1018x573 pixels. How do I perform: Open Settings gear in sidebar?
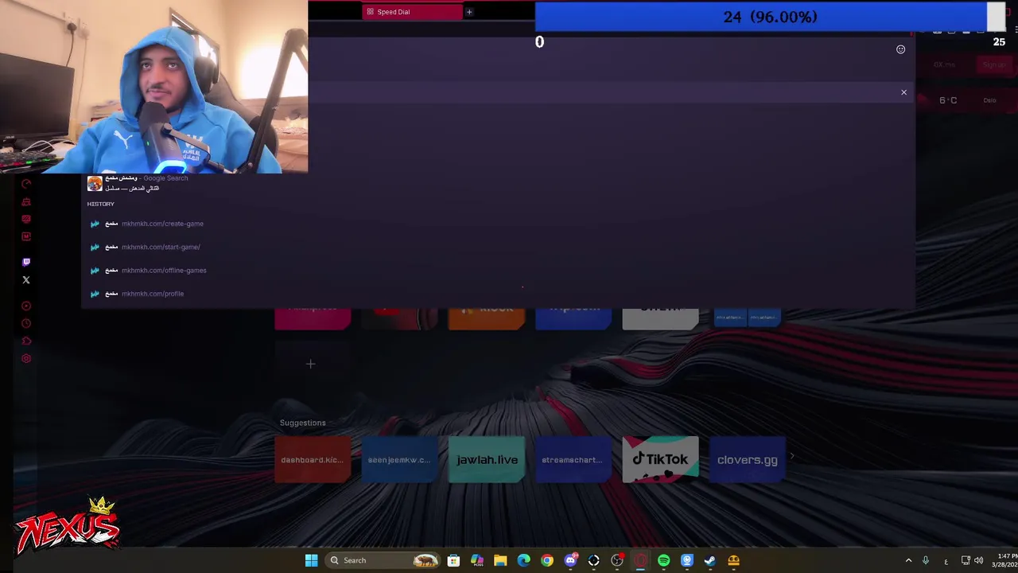pyautogui.click(x=26, y=359)
